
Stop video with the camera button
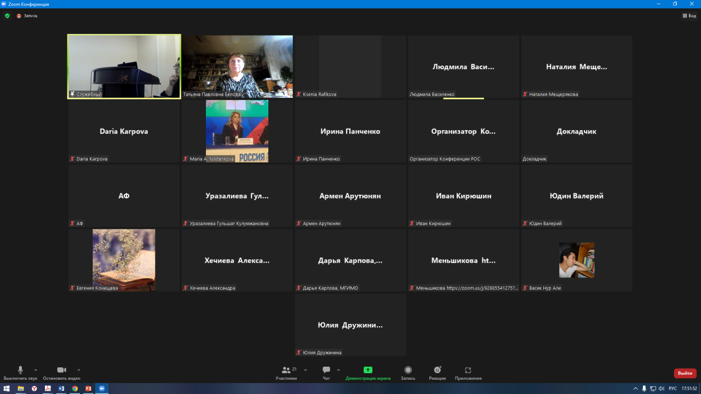tap(61, 370)
